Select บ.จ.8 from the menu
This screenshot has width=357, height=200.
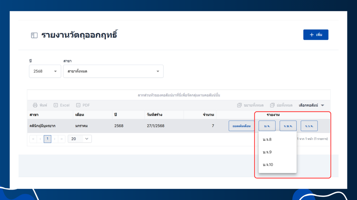(277, 139)
